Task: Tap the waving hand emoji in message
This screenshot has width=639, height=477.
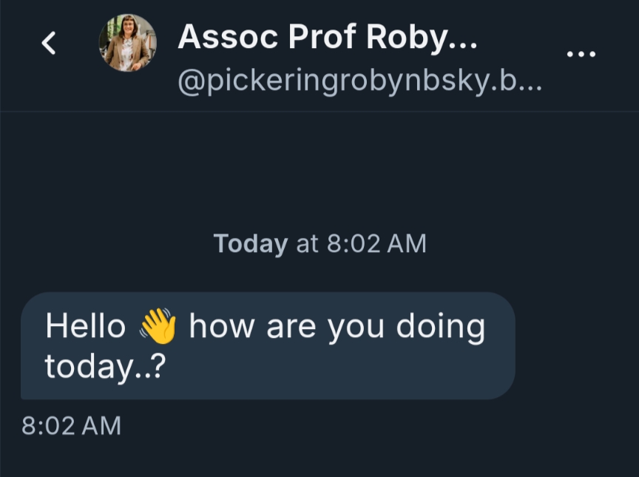Action: tap(158, 327)
